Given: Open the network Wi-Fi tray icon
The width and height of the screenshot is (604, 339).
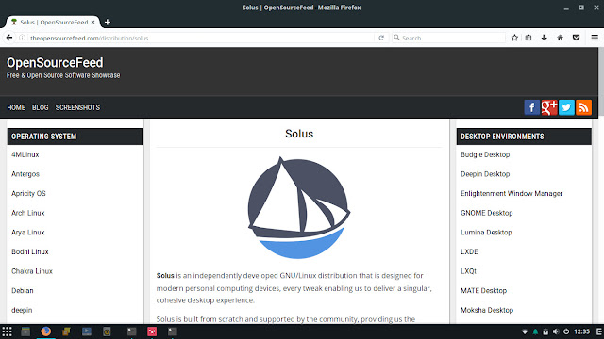Looking at the screenshot, I should [x=525, y=331].
